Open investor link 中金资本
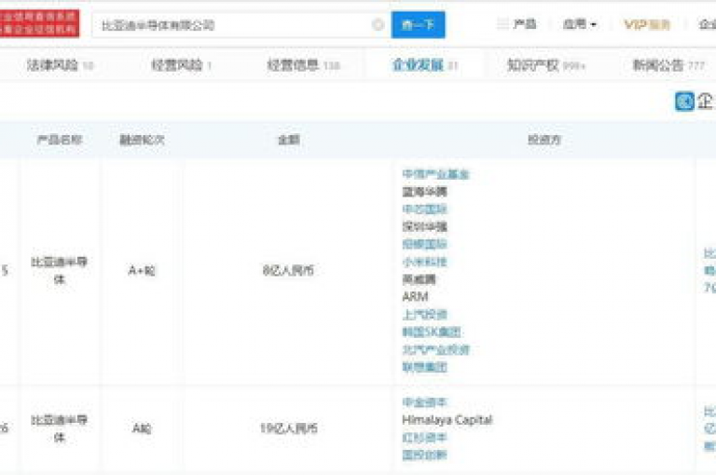The width and height of the screenshot is (716, 475). (425, 402)
